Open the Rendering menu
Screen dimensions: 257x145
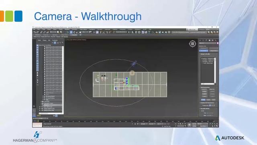pyautogui.click(x=92, y=29)
